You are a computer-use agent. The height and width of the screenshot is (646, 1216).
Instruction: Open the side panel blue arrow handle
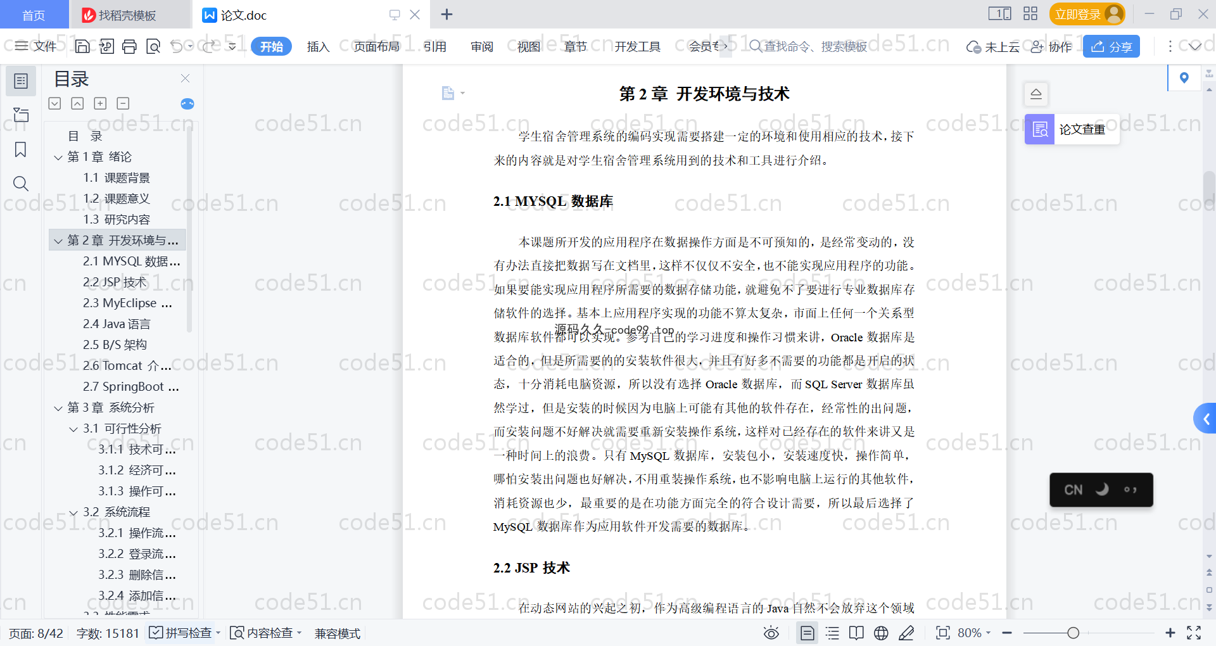[x=1205, y=419]
